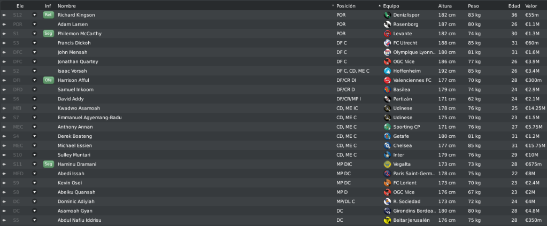Open selection dropdown for David Addy S6
The image size is (547, 226).
click(35, 99)
